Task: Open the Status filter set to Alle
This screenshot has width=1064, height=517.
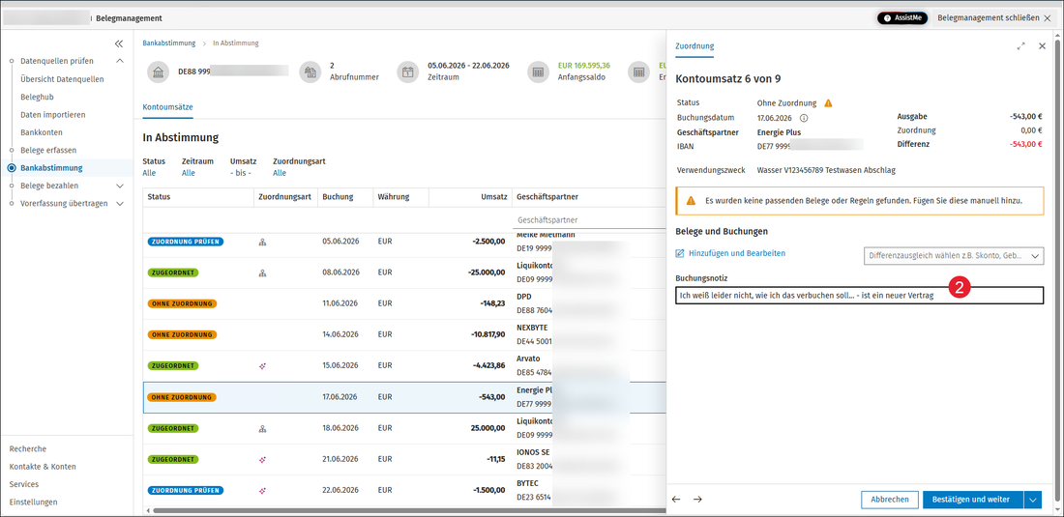Action: pos(149,173)
